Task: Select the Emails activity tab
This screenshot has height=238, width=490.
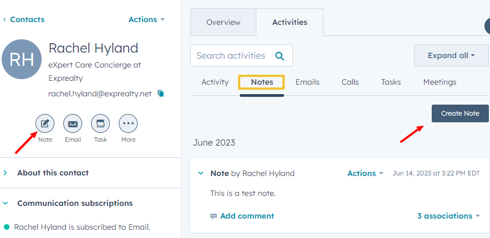Action: (x=307, y=82)
